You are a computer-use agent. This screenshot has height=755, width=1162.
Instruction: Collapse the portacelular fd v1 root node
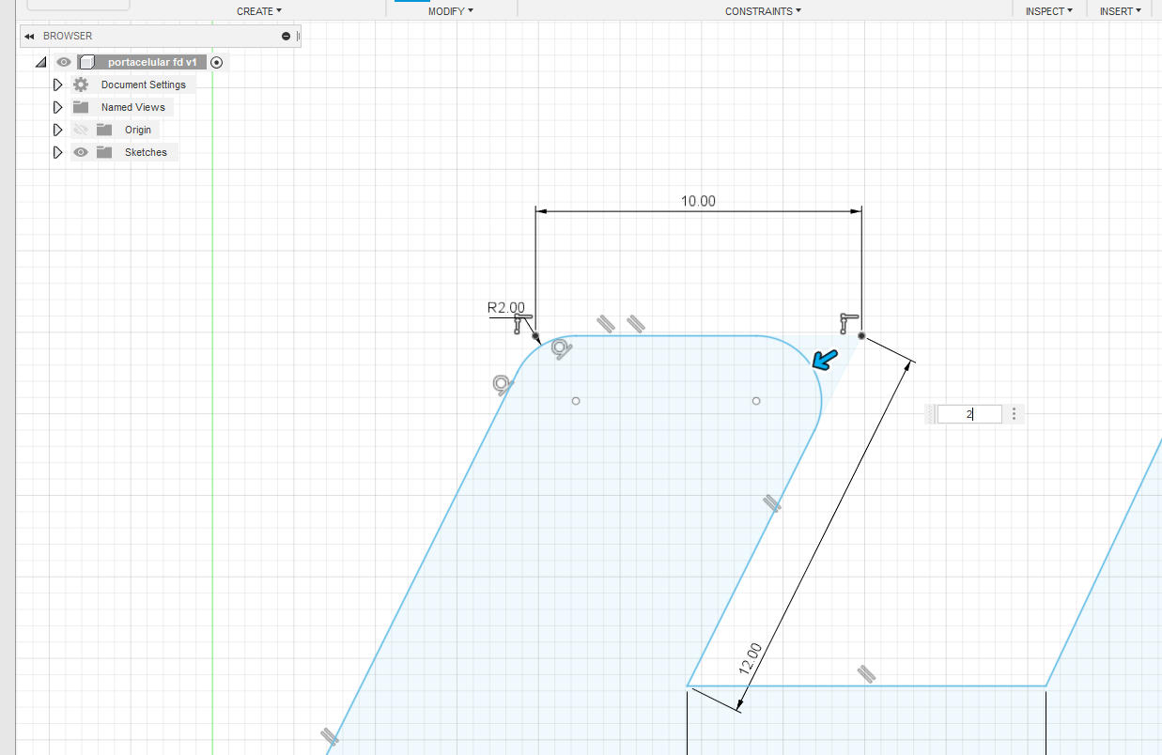tap(40, 62)
